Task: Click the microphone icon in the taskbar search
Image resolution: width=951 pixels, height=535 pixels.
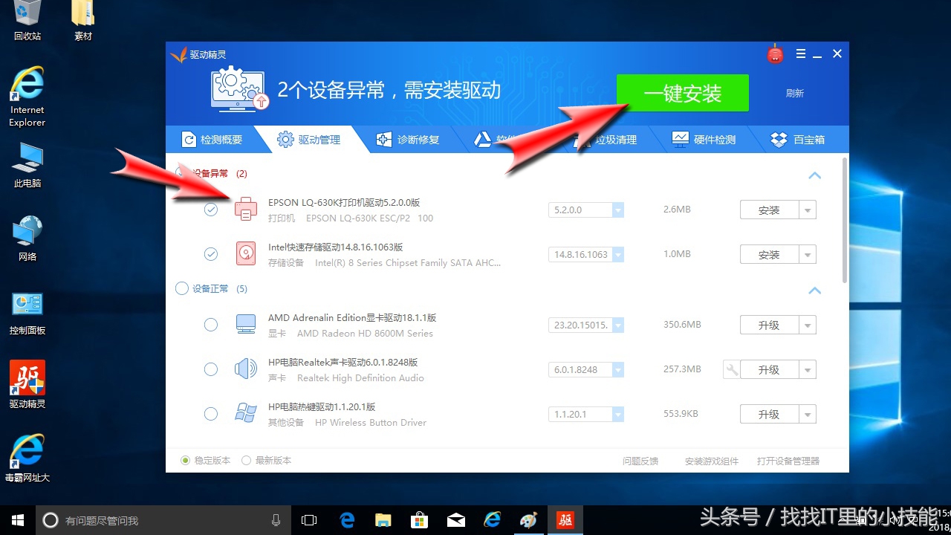Action: click(276, 520)
